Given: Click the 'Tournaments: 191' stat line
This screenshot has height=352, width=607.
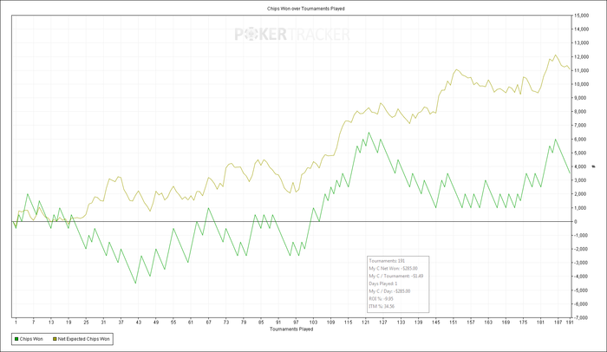Looking at the screenshot, I should pyautogui.click(x=387, y=261).
